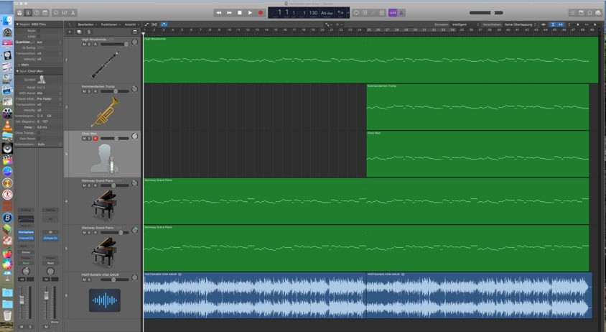This screenshot has width=606, height=332.
Task: Click the Symbol singer icon in inspector
Action: (42, 79)
